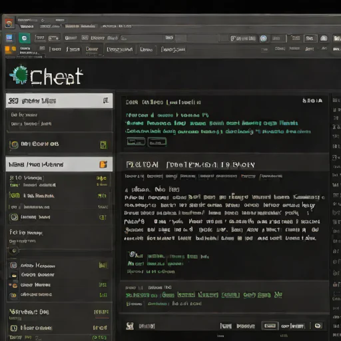Image resolution: width=341 pixels, height=341 pixels.
Task: Click the round blue globe icon in the toolbar
Action: click(x=264, y=39)
